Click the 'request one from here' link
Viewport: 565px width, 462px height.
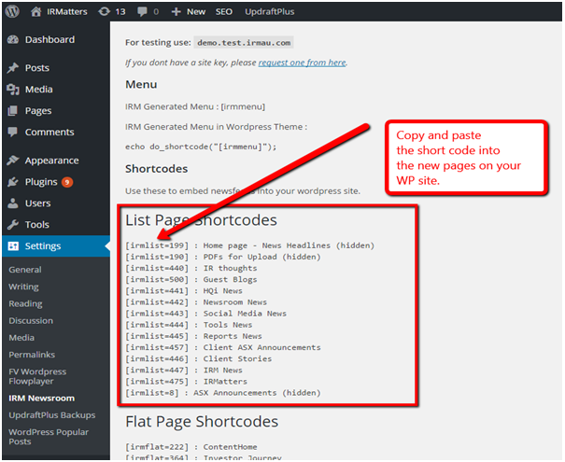point(302,63)
